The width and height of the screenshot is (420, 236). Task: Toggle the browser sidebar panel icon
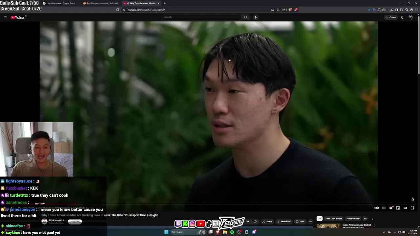tap(396, 10)
